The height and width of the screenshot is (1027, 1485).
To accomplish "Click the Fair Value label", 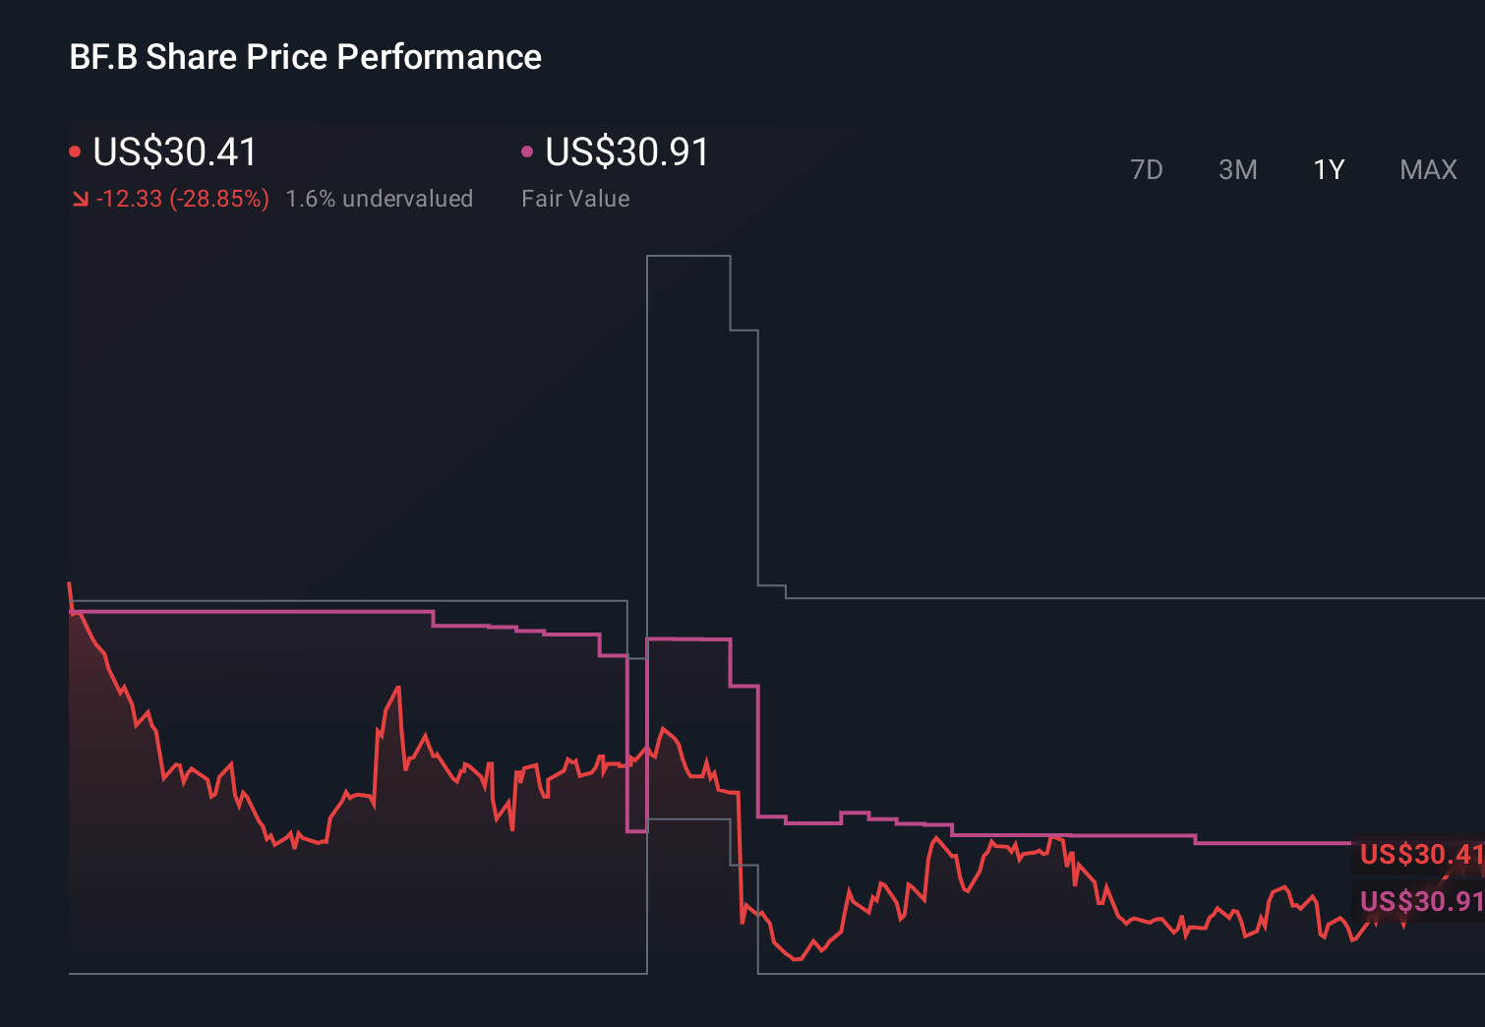I will 575,198.
